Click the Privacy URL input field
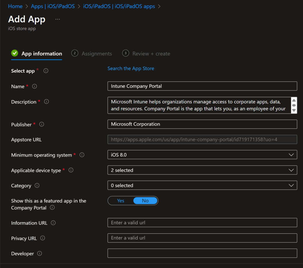 click(202, 238)
